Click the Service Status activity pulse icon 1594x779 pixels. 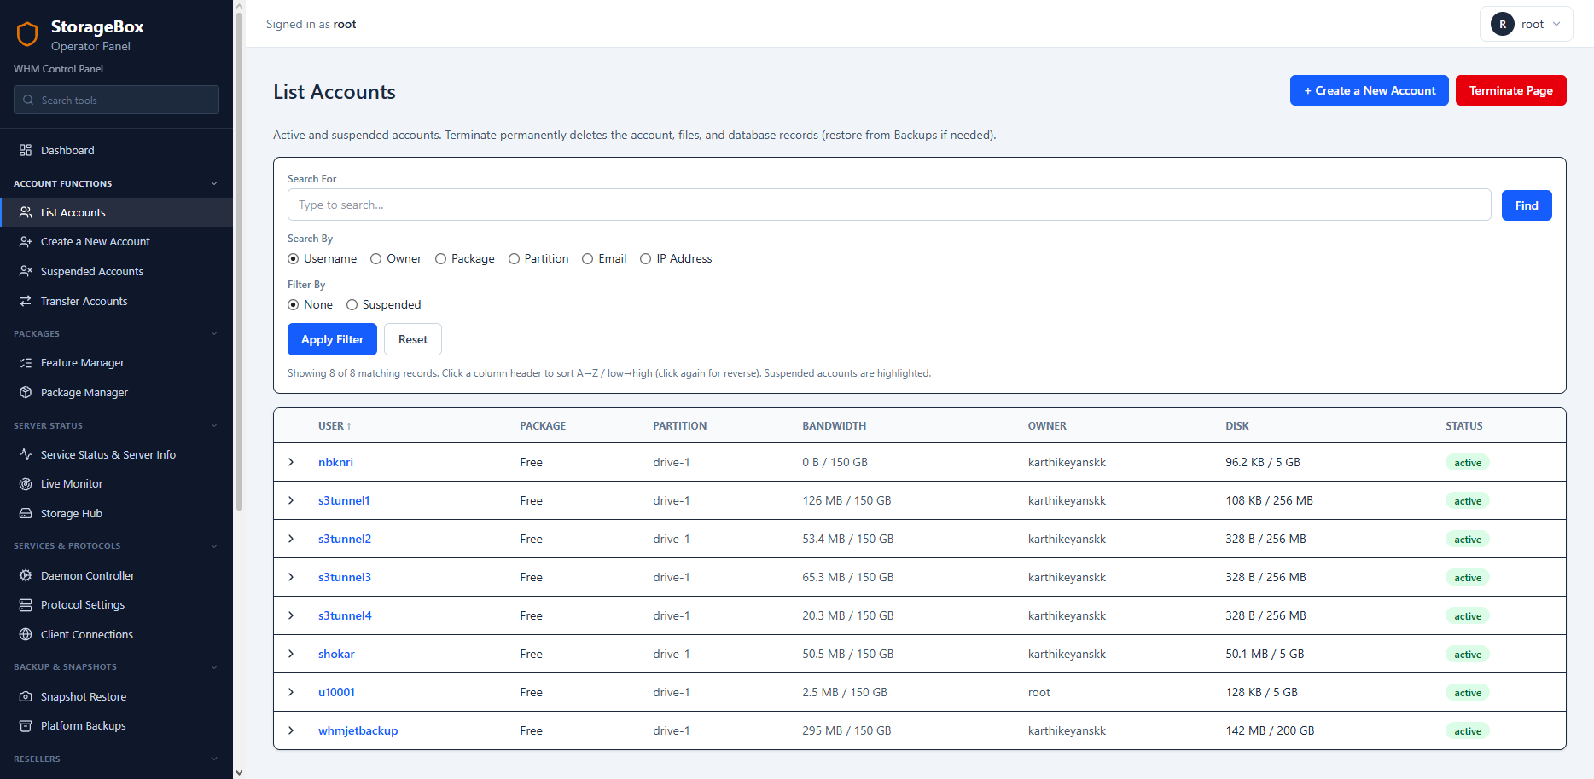pyautogui.click(x=26, y=454)
